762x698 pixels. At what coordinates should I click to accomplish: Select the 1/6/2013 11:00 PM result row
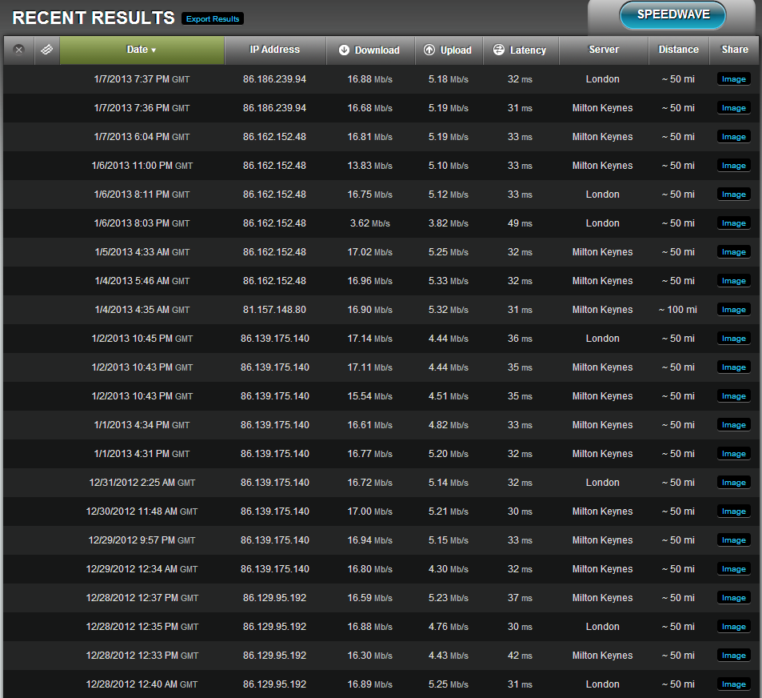(381, 166)
